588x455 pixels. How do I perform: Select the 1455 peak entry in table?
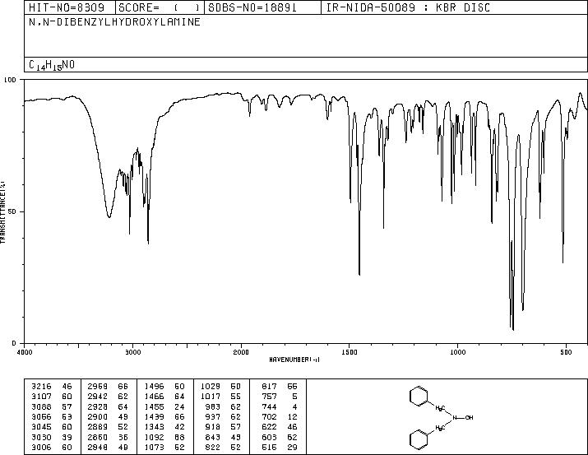tap(164, 406)
